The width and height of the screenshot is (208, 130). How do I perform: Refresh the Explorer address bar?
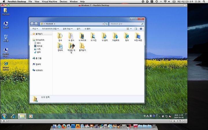106,24
